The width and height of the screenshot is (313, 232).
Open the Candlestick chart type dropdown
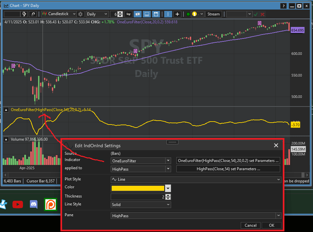59,14
